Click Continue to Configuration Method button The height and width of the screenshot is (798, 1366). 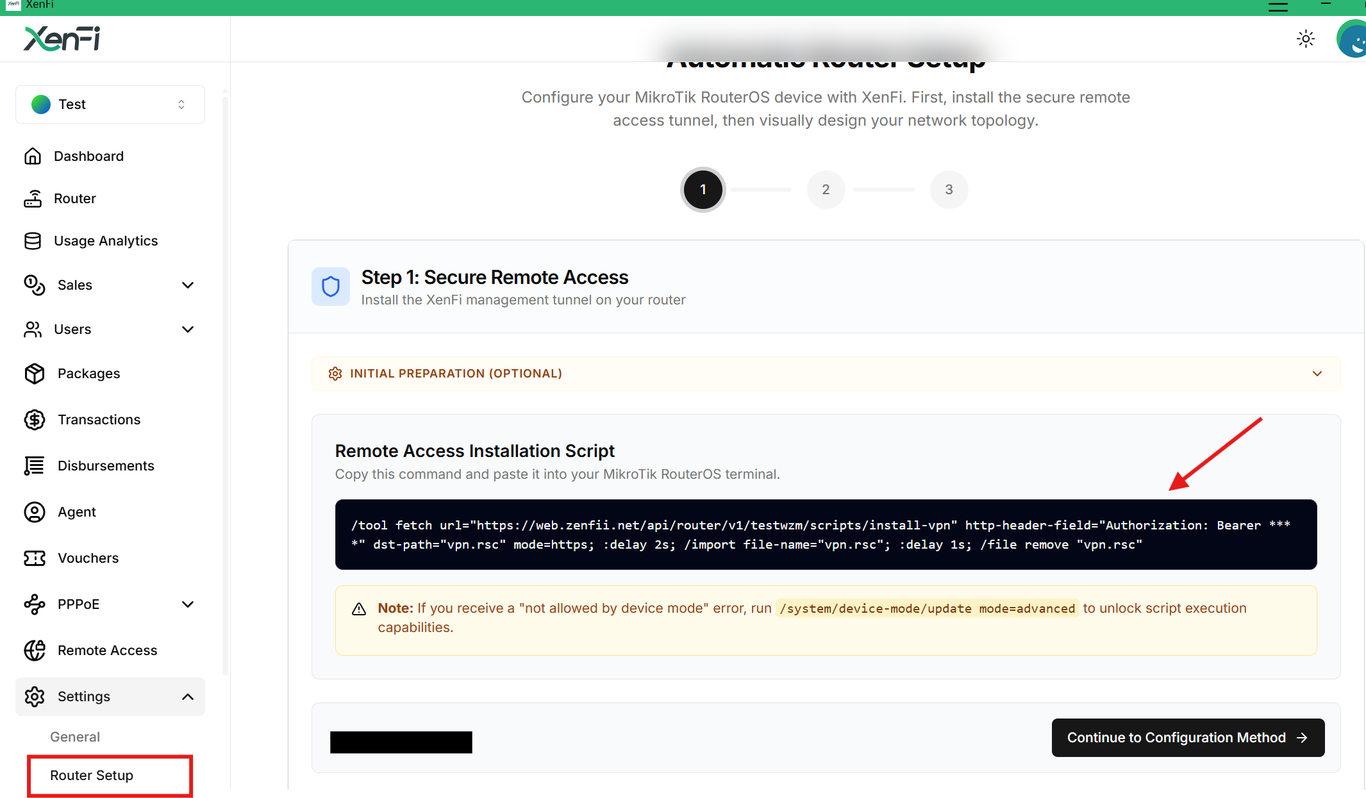(x=1188, y=738)
